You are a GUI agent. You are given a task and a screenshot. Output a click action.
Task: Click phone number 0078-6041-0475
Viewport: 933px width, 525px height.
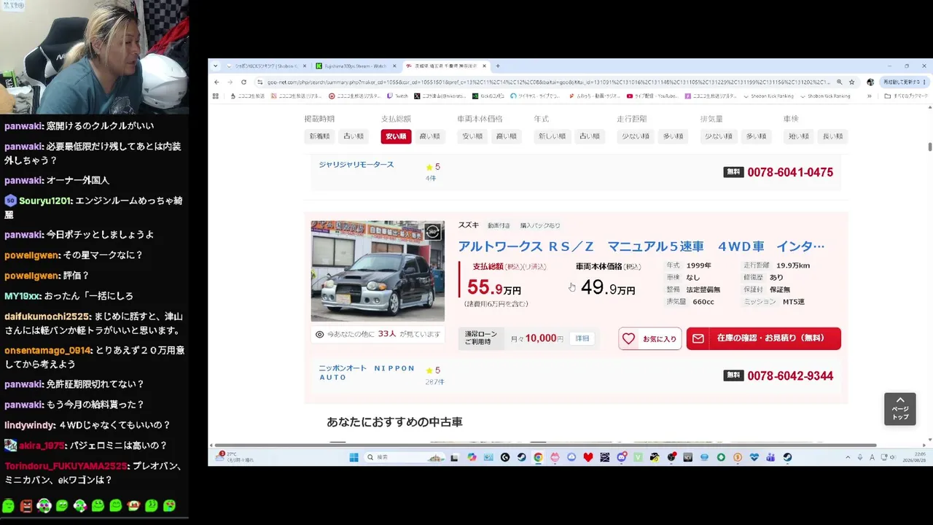[790, 172]
